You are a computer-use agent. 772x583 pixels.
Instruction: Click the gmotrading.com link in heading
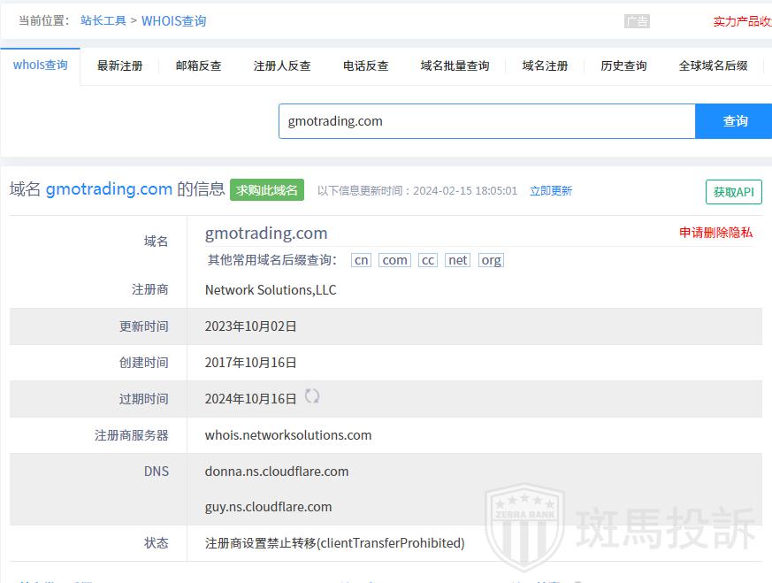pos(109,188)
